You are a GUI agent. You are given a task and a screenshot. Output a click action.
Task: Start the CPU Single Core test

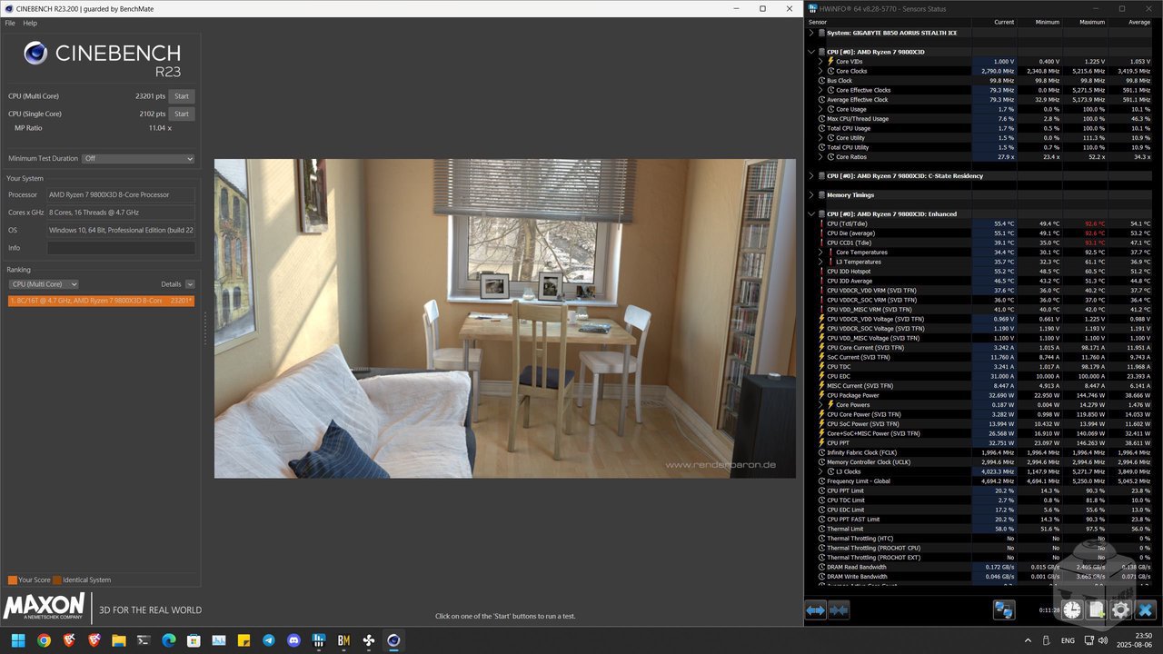[x=182, y=114]
